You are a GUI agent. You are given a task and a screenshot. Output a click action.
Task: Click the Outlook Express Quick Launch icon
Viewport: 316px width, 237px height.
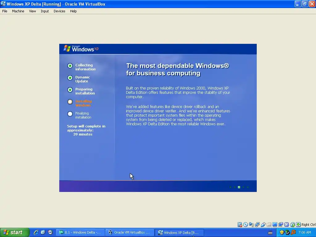[x=43, y=232]
